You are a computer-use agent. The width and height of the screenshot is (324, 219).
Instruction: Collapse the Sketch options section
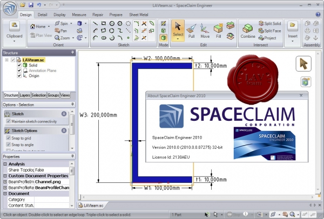[64, 114]
